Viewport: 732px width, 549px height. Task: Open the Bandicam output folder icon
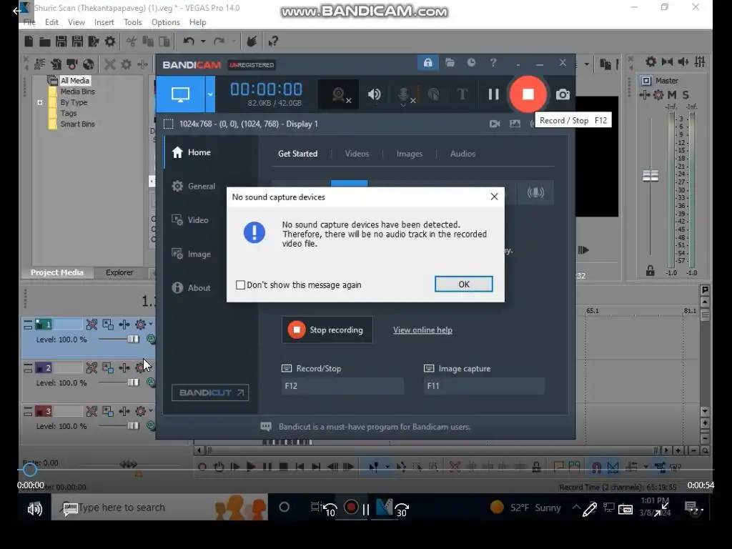pos(450,63)
